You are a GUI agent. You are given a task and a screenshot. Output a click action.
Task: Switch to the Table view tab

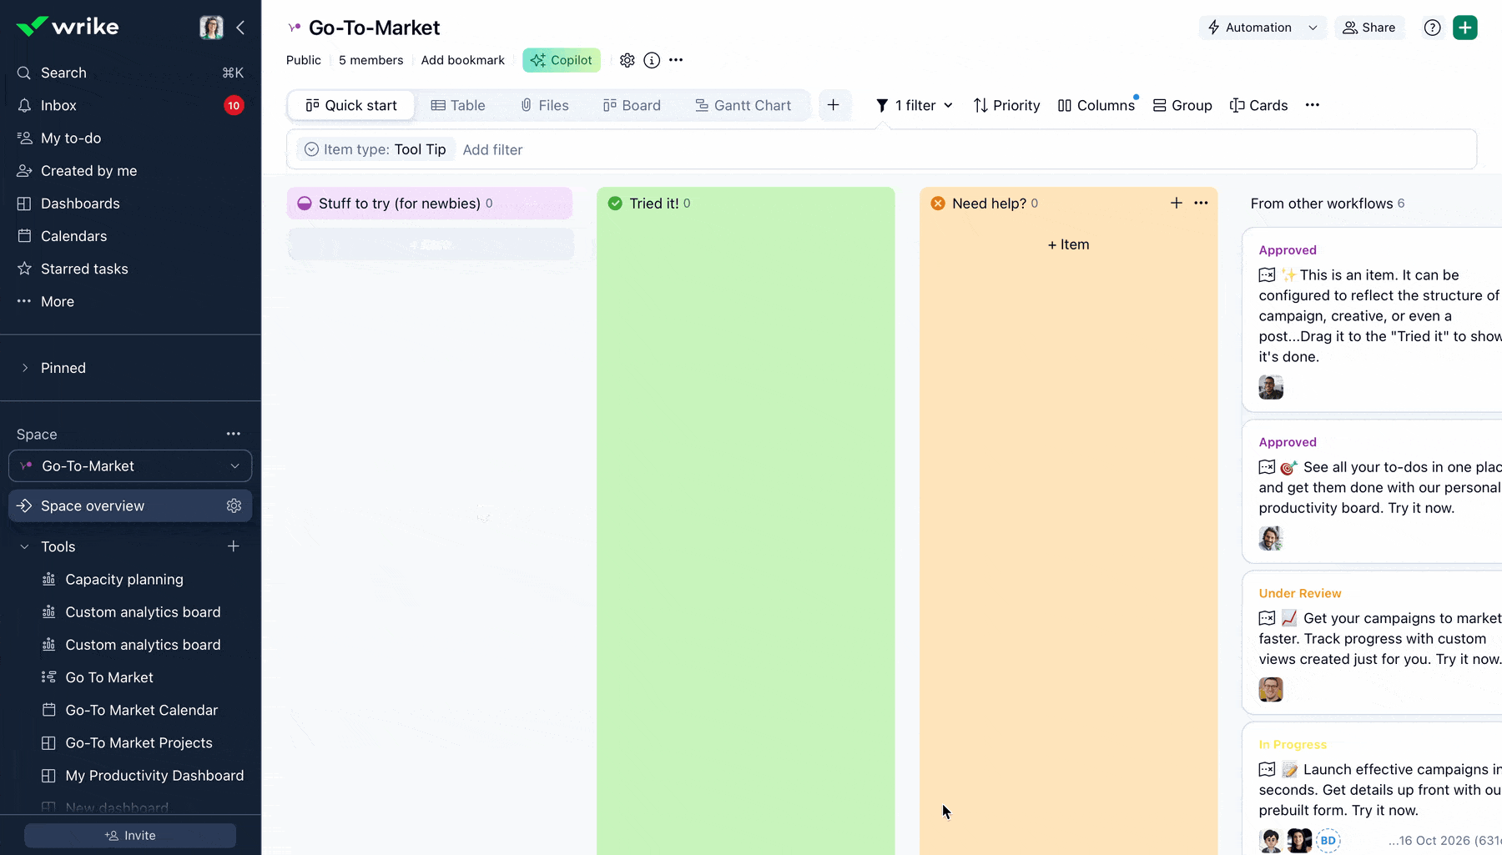coord(458,105)
